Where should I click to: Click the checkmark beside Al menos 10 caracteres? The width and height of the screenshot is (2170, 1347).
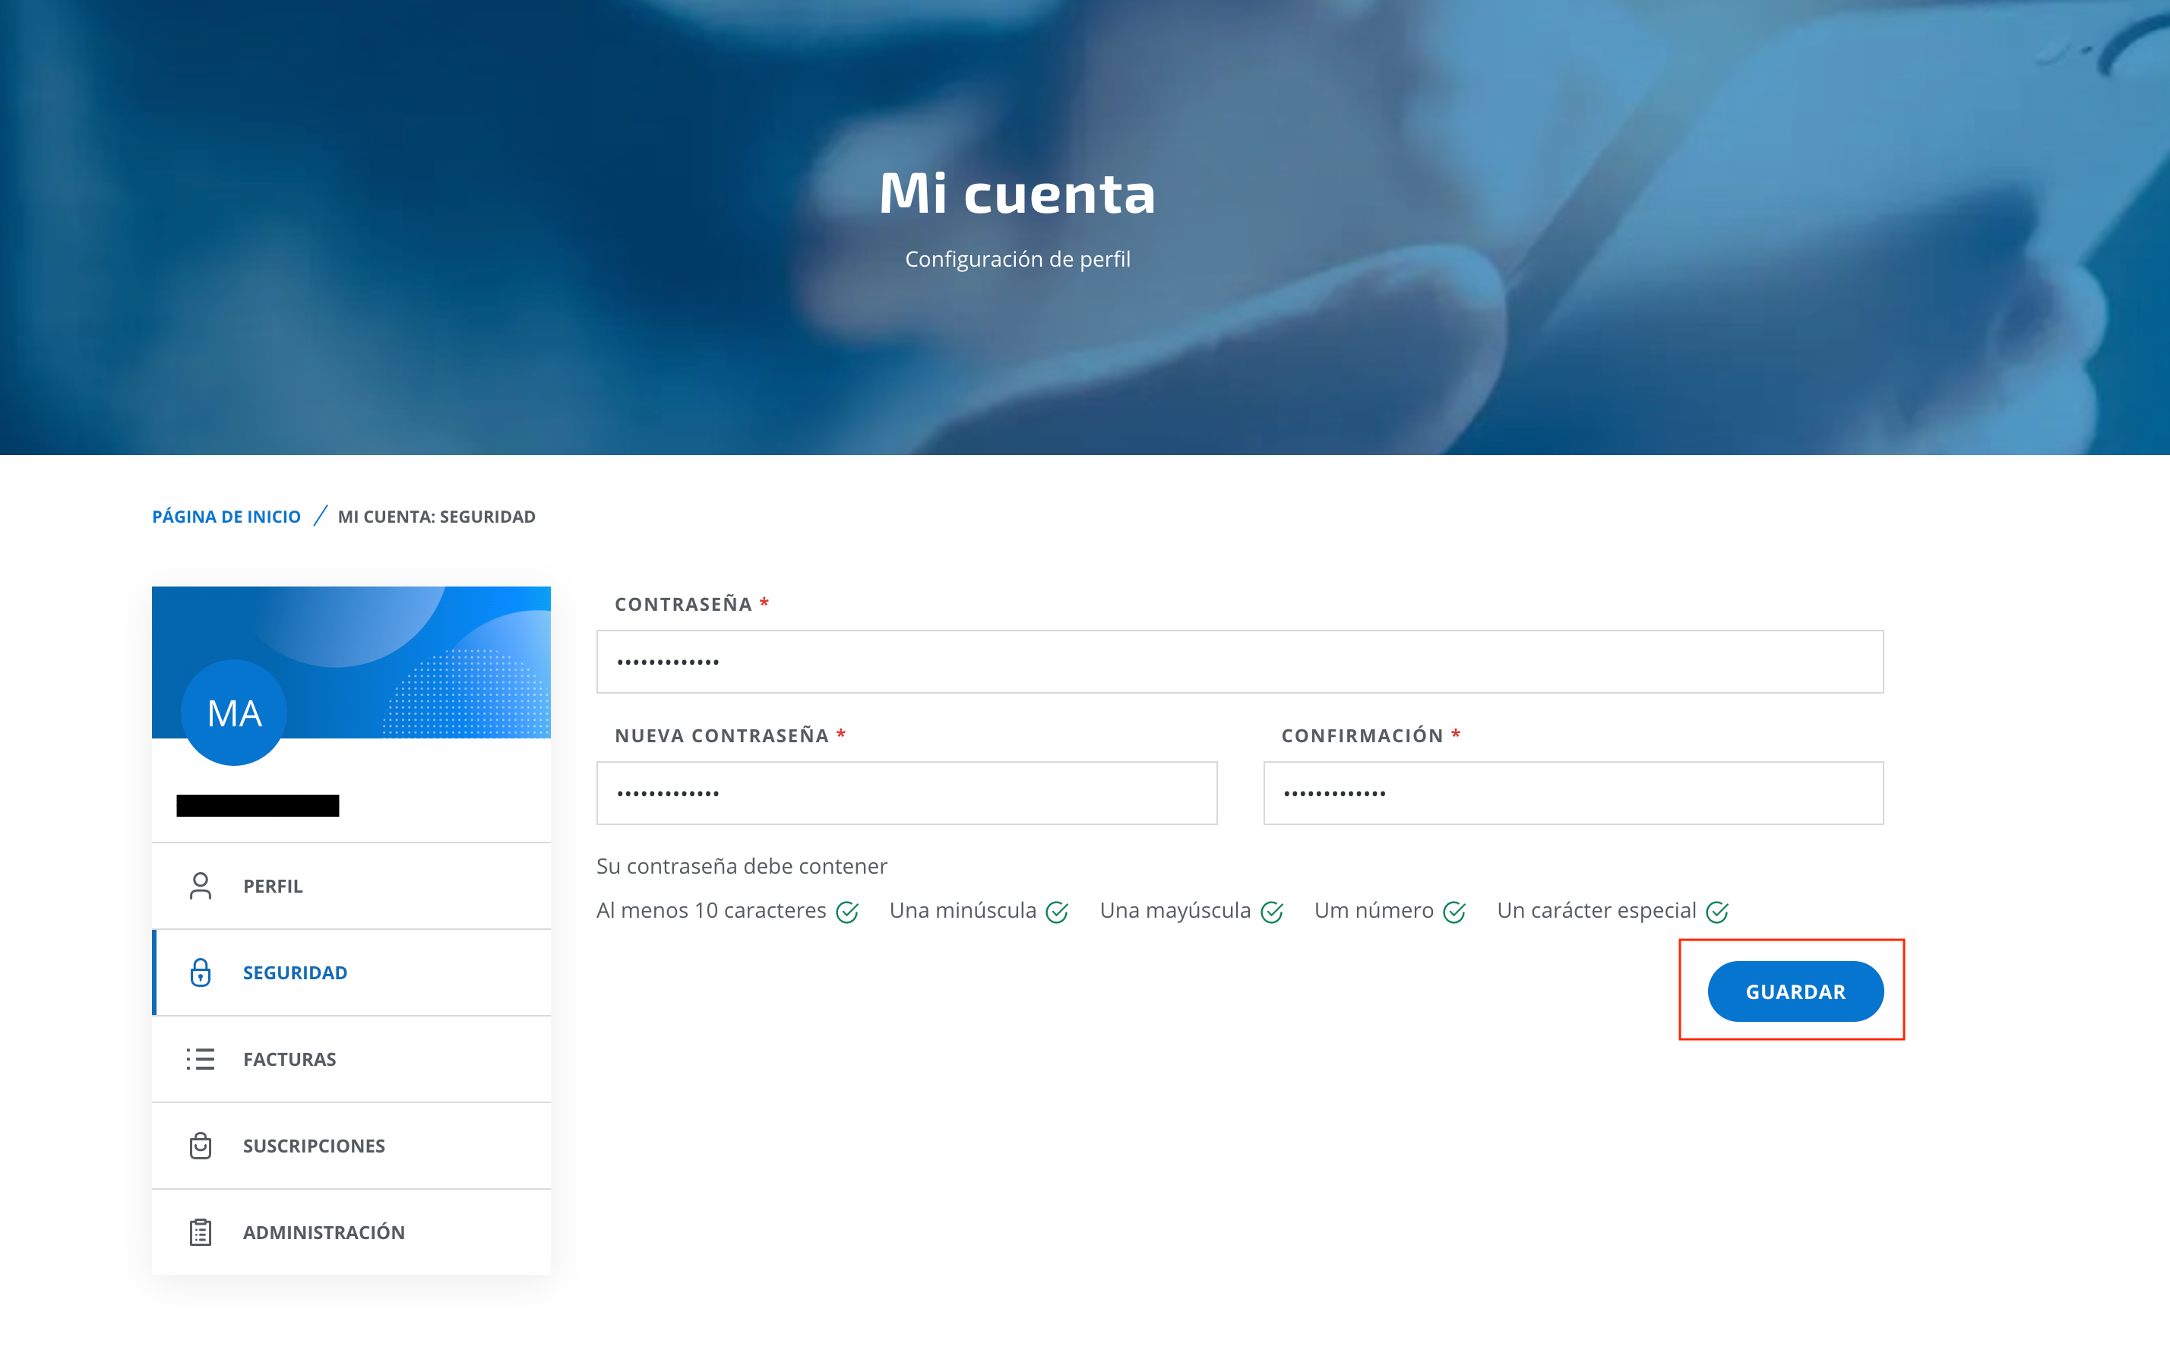[x=847, y=912]
